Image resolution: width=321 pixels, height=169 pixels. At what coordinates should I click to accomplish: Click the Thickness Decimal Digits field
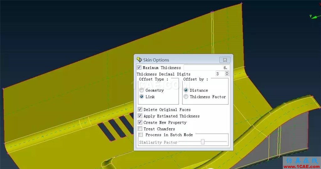click(220, 74)
